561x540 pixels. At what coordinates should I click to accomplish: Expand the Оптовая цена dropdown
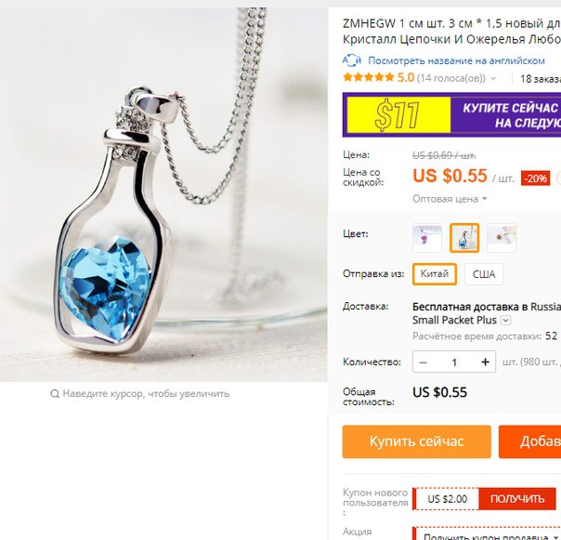point(450,199)
